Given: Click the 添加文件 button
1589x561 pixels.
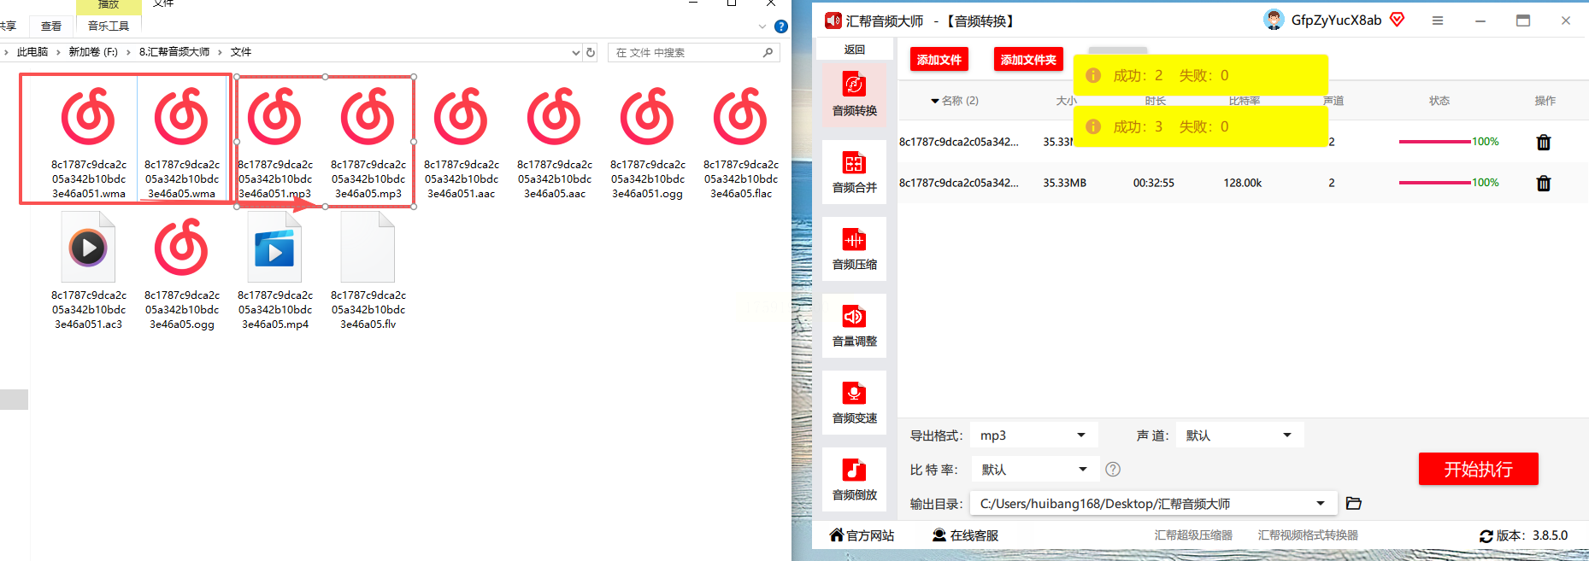Looking at the screenshot, I should 939,59.
